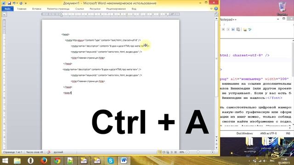Click the "Число слов: 48" status entry
The width and height of the screenshot is (294, 165).
[x=34, y=152]
